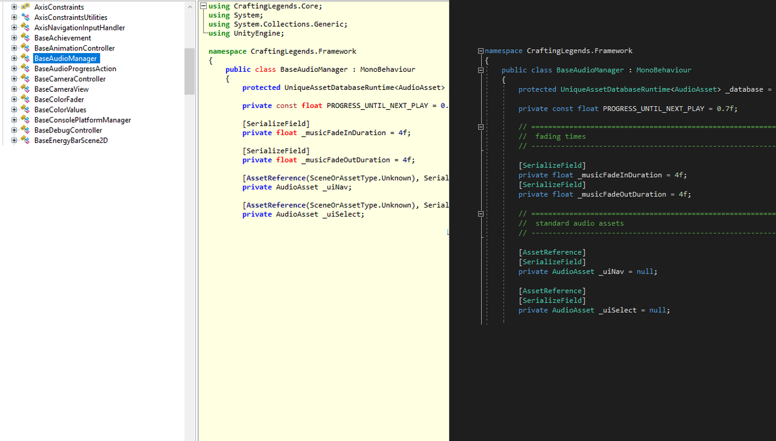Click the BaseAudioProgressAction class icon
This screenshot has height=441, width=776.
pyautogui.click(x=25, y=69)
